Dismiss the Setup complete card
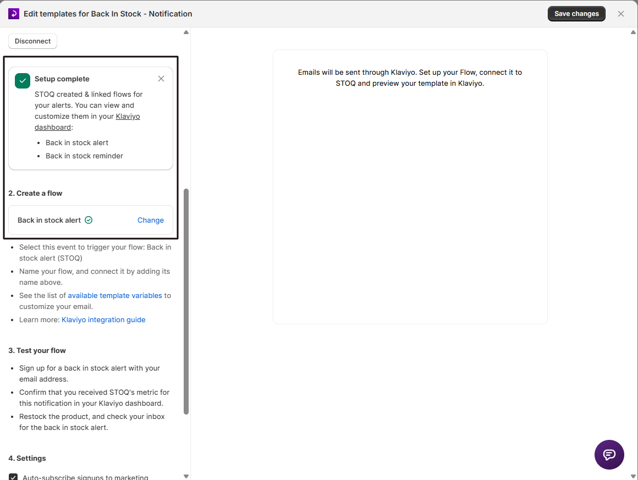 point(161,79)
